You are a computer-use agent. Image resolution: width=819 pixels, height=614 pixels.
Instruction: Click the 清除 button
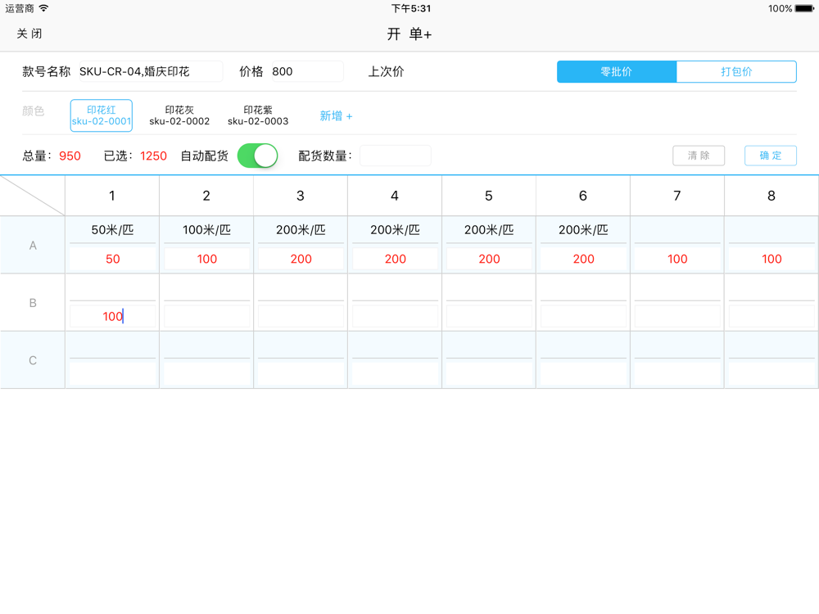coord(699,156)
